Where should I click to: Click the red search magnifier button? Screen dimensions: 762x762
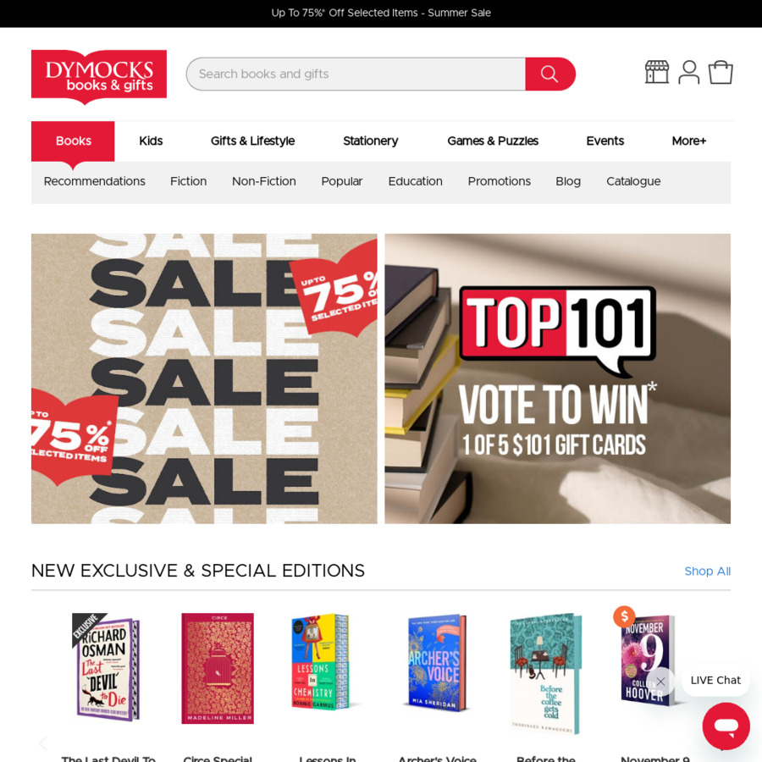[549, 74]
